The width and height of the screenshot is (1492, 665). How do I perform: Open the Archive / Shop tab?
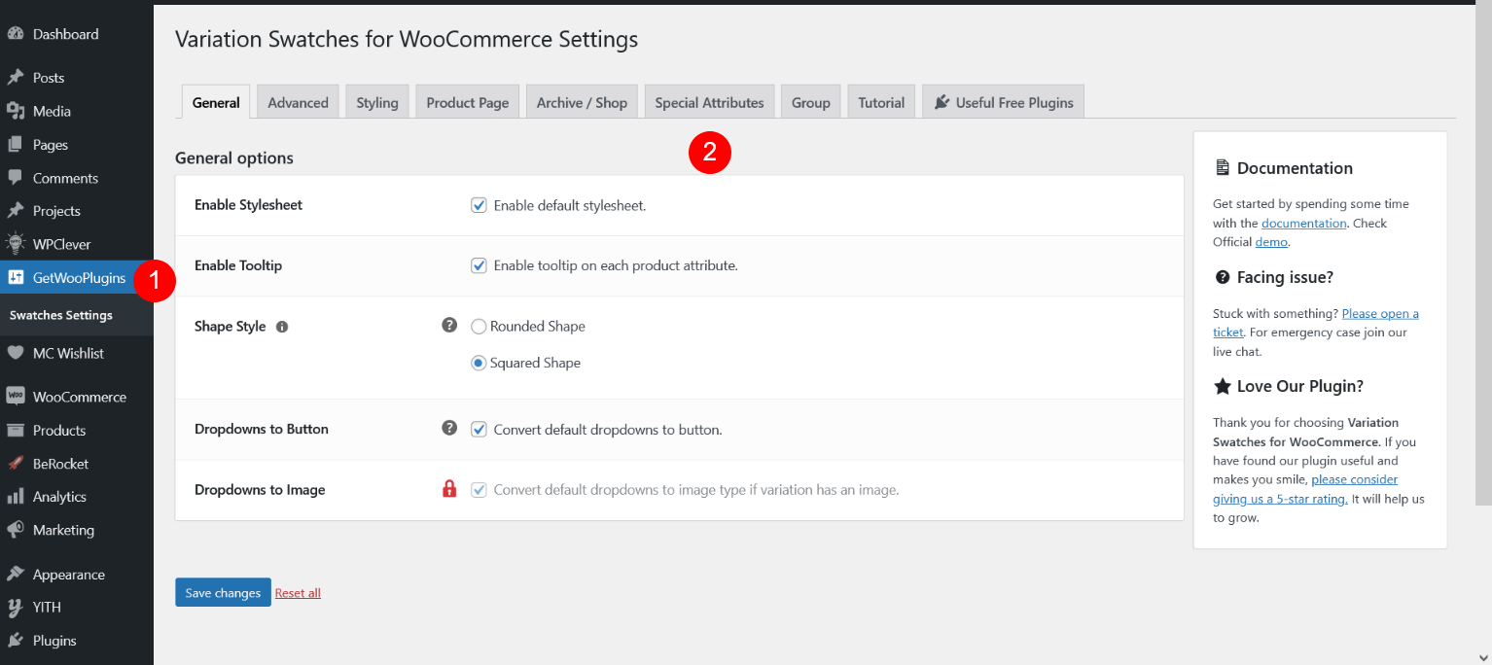click(x=582, y=102)
